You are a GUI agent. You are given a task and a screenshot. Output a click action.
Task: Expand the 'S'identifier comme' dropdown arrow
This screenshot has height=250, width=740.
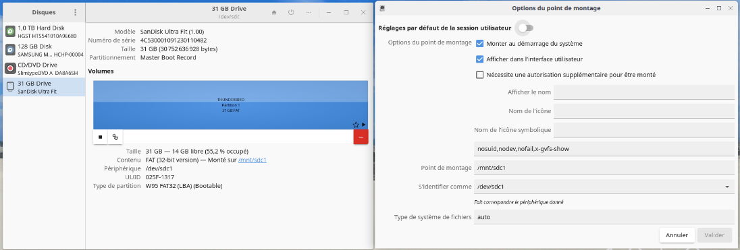(726, 187)
